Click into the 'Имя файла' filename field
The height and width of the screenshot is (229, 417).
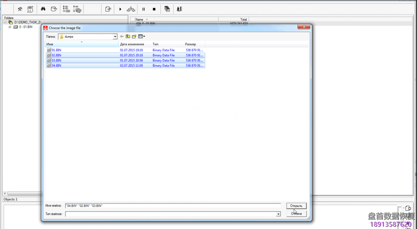[x=173, y=206]
